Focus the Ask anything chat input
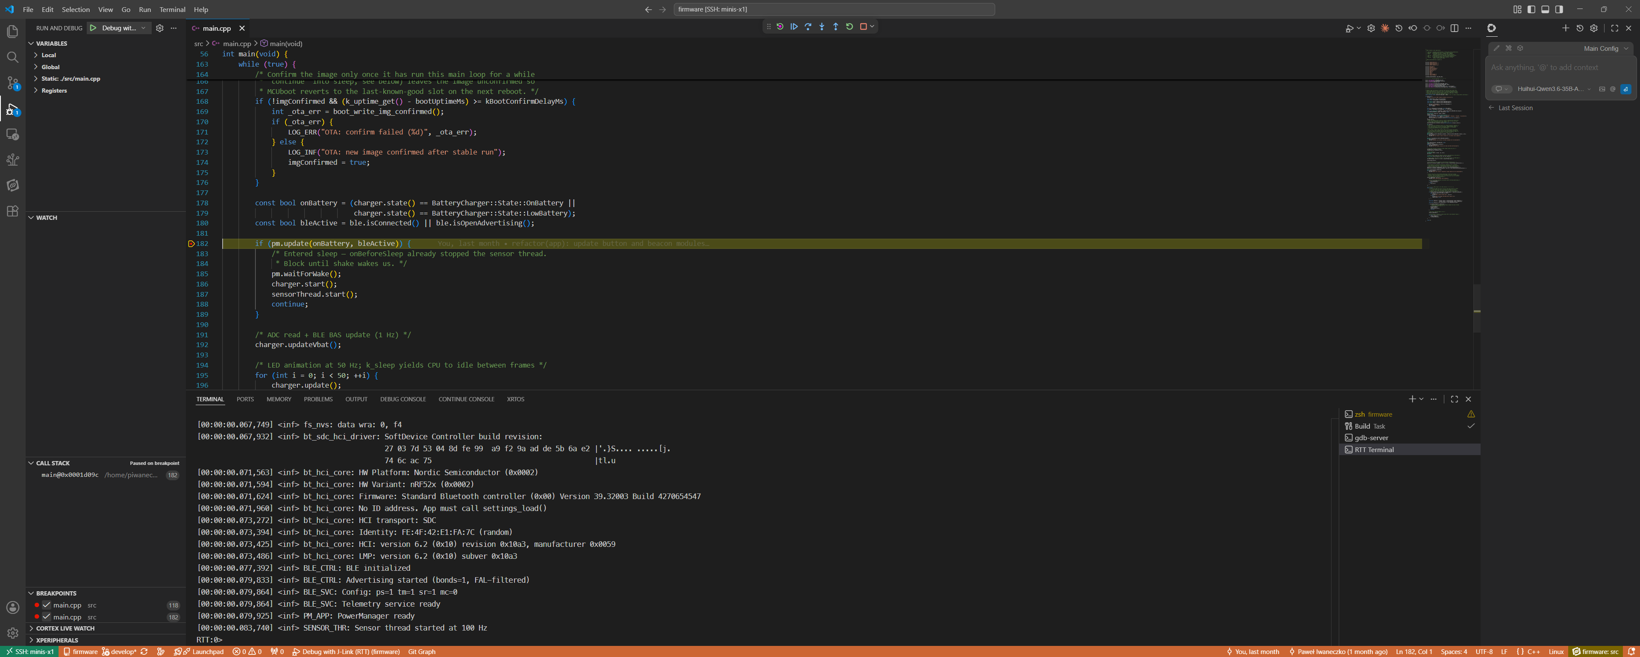Image resolution: width=1640 pixels, height=657 pixels. (1561, 68)
